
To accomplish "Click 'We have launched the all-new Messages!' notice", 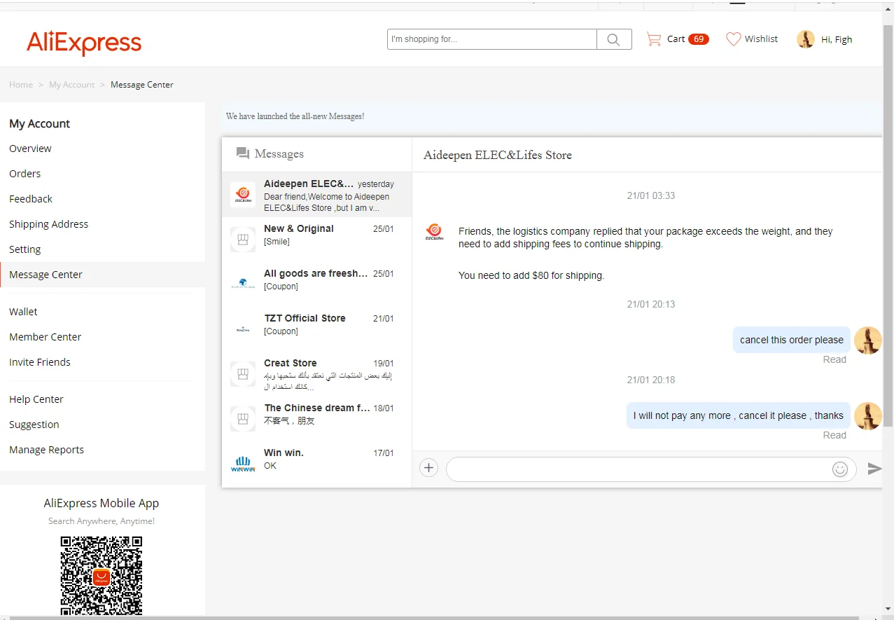I will [x=295, y=116].
